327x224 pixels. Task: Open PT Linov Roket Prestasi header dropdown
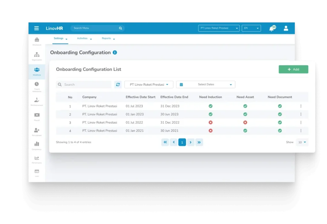tap(219, 28)
